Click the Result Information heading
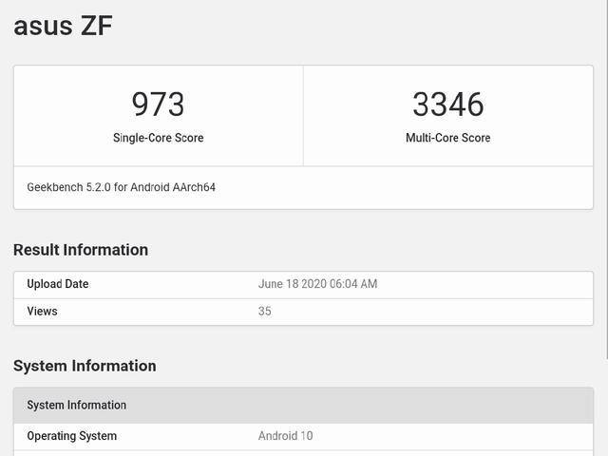 [81, 250]
